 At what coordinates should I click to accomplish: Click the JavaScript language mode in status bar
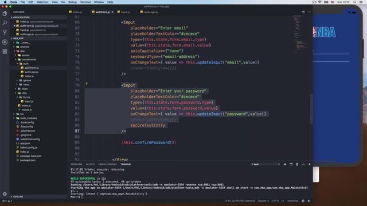292,201
